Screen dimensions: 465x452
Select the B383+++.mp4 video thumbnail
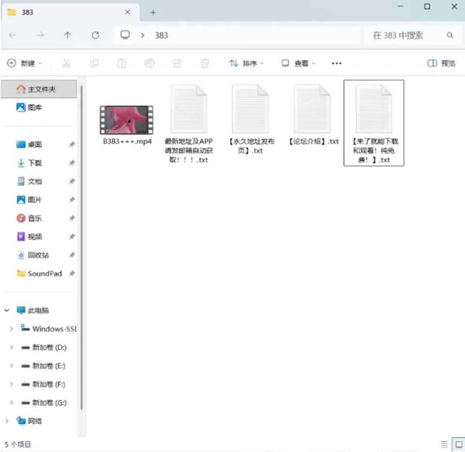pos(126,120)
